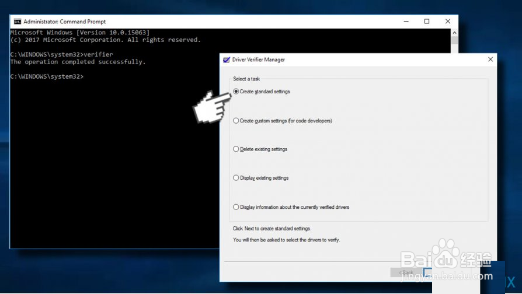Click the Driver Verifier Manager title icon
This screenshot has height=294, width=522.
coord(227,60)
